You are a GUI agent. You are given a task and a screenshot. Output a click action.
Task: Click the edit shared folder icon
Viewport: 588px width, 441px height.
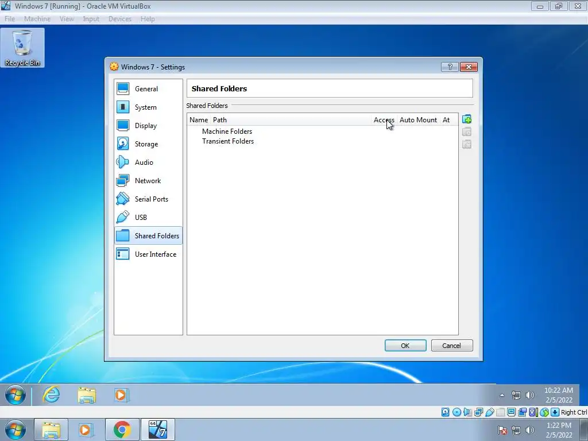tap(467, 132)
